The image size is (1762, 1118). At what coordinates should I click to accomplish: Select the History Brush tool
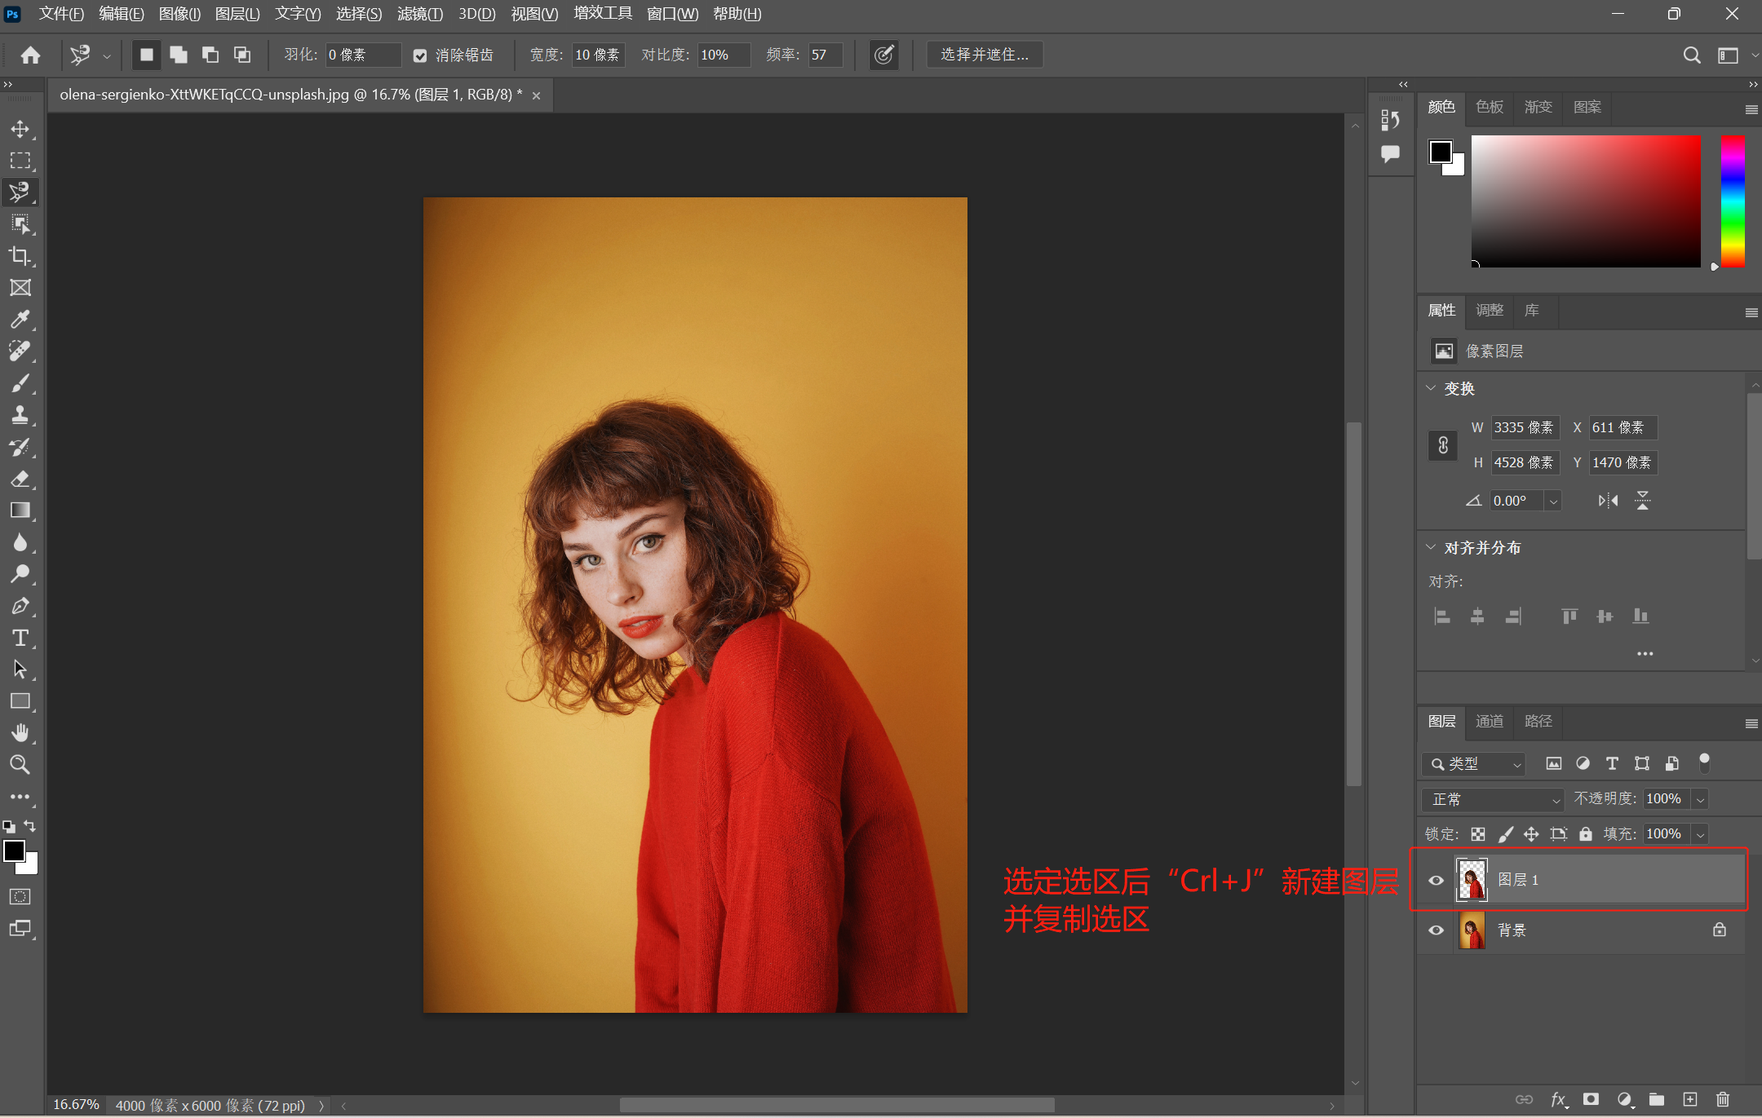20,447
